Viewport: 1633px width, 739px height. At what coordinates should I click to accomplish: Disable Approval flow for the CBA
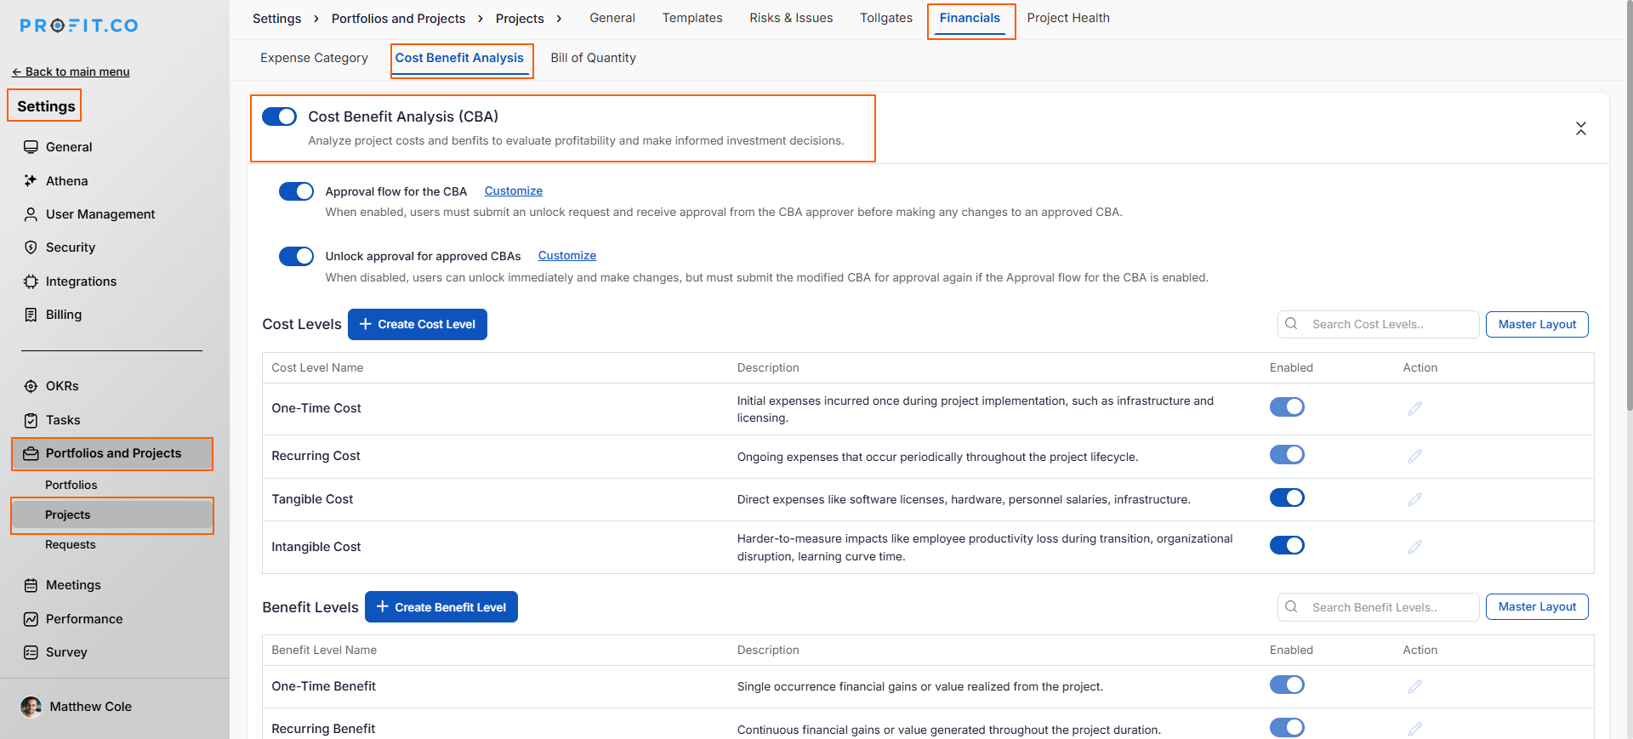point(296,191)
